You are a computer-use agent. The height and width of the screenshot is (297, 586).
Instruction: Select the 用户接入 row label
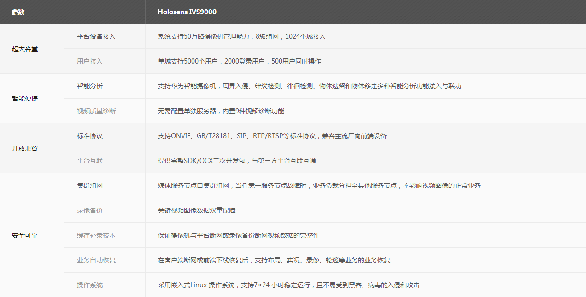click(x=90, y=61)
